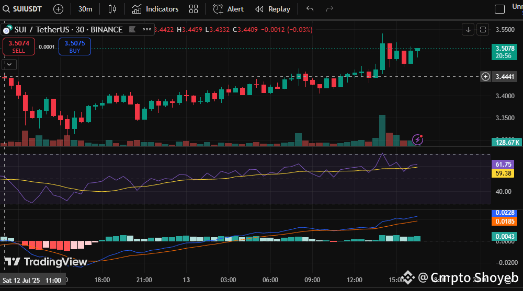This screenshot has height=291, width=523.
Task: Click the 3.5074 SELL button
Action: pos(19,46)
